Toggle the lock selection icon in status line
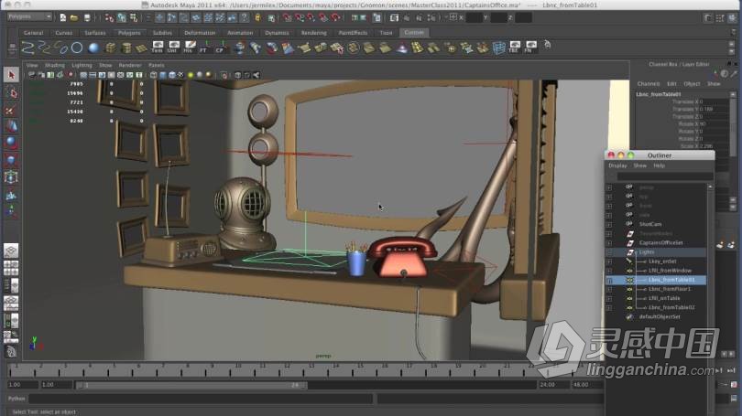The width and height of the screenshot is (742, 416). (x=257, y=17)
